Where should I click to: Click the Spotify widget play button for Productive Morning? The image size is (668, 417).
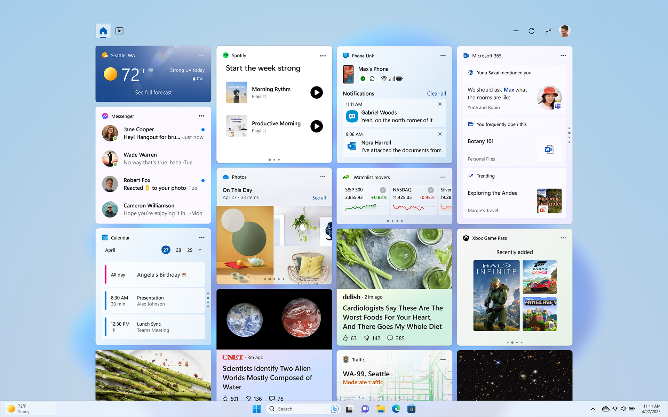(316, 126)
